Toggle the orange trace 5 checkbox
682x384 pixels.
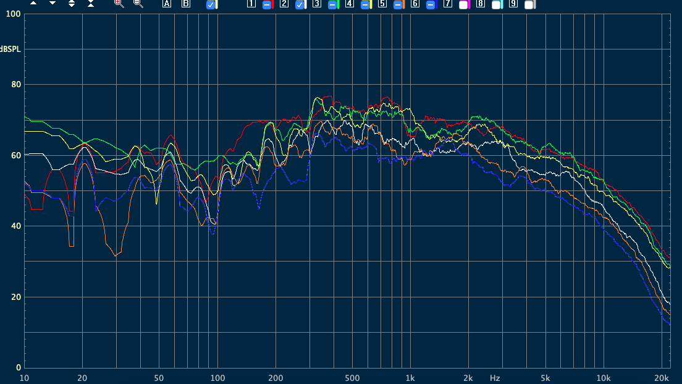click(x=398, y=5)
